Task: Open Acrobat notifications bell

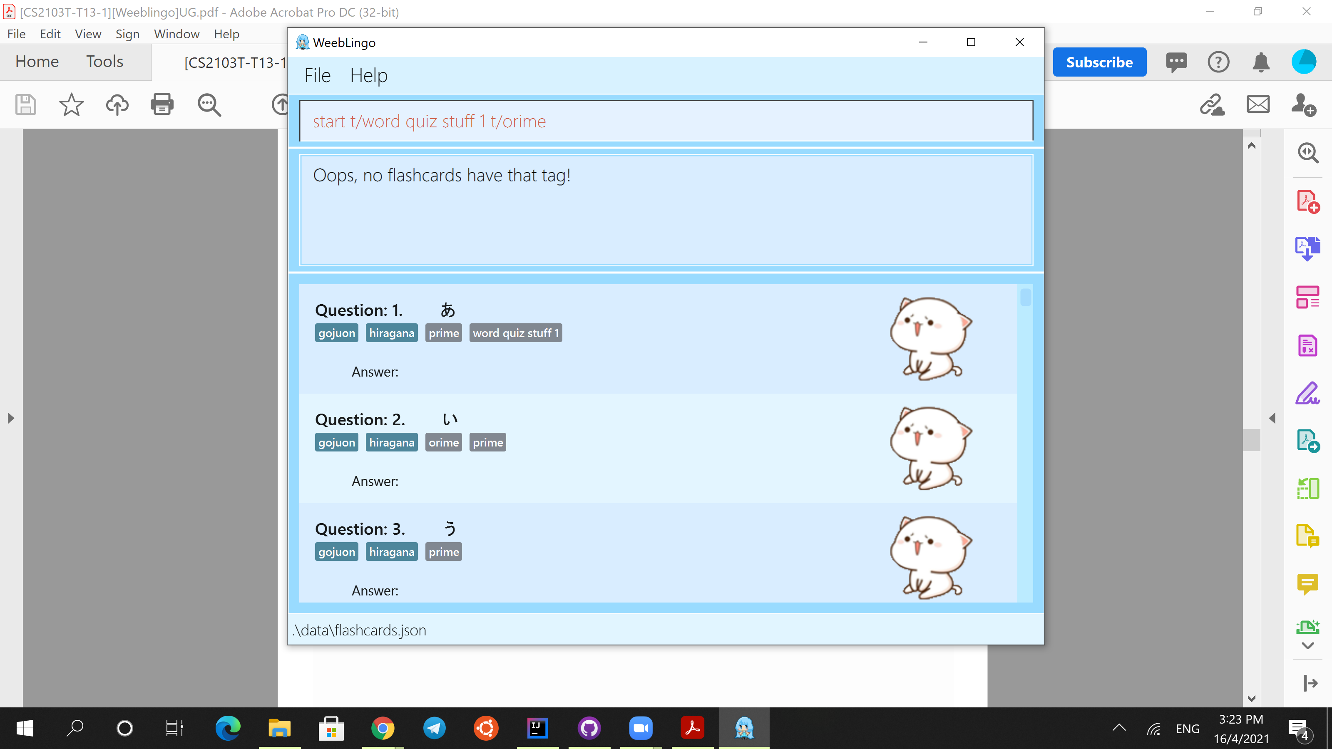Action: pyautogui.click(x=1261, y=62)
